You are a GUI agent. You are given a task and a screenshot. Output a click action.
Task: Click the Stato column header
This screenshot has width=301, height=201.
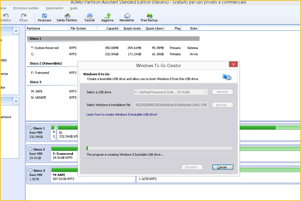coord(191,28)
